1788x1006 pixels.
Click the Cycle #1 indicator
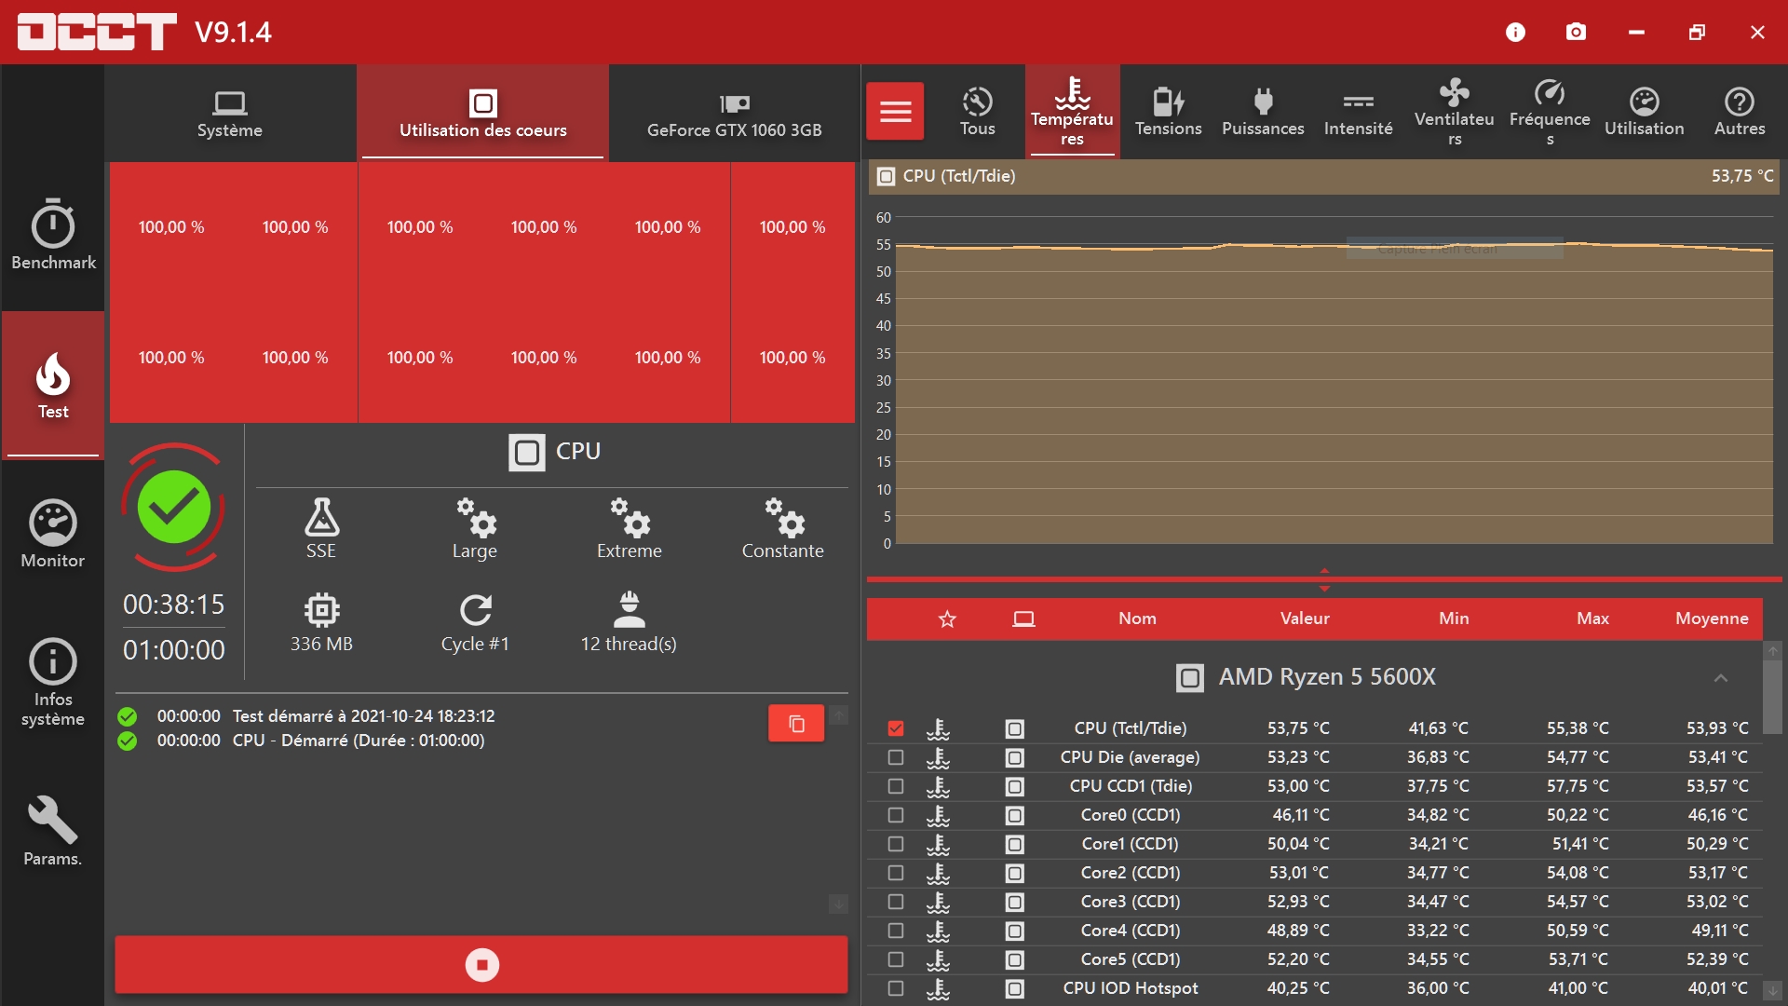(475, 622)
